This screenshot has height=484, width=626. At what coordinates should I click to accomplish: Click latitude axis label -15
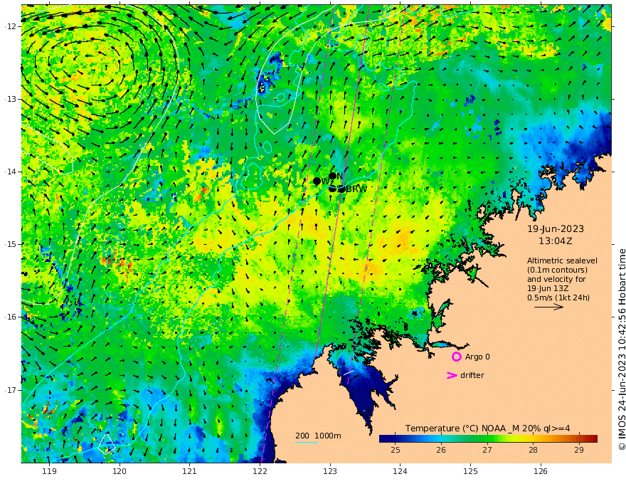(11, 244)
